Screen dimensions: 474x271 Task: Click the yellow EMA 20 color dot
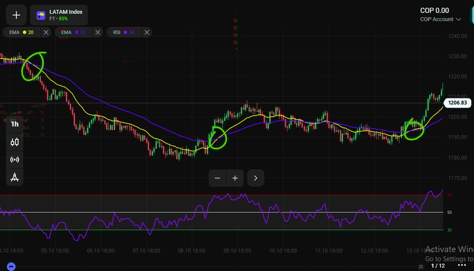(25, 32)
